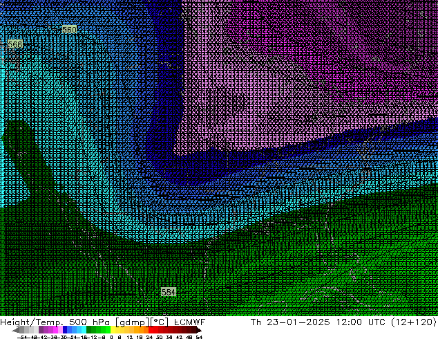This screenshot has height=339, width=438.
Task: Select the yellow swatch above 0
Action: pyautogui.click(x=113, y=330)
